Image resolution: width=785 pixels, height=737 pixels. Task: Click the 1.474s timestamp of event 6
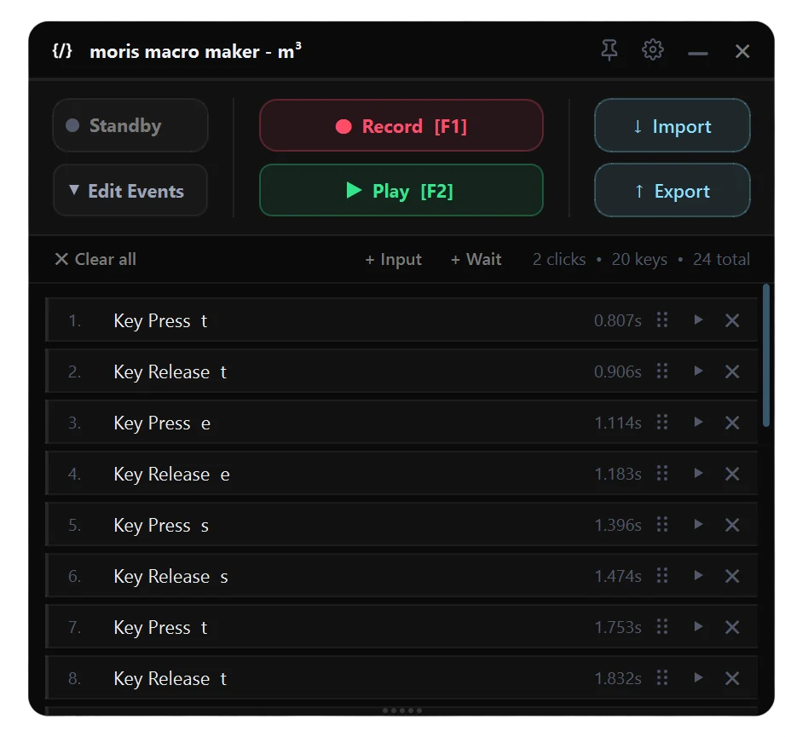tap(618, 576)
